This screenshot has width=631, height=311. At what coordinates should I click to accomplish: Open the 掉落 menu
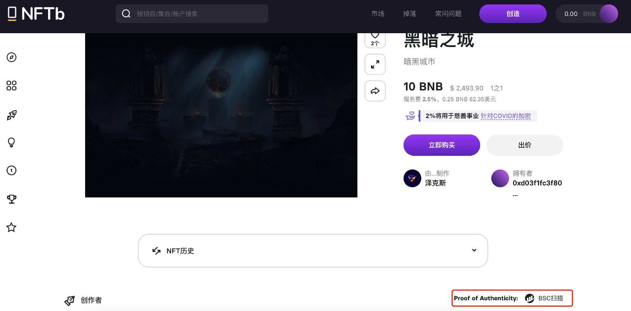click(409, 14)
